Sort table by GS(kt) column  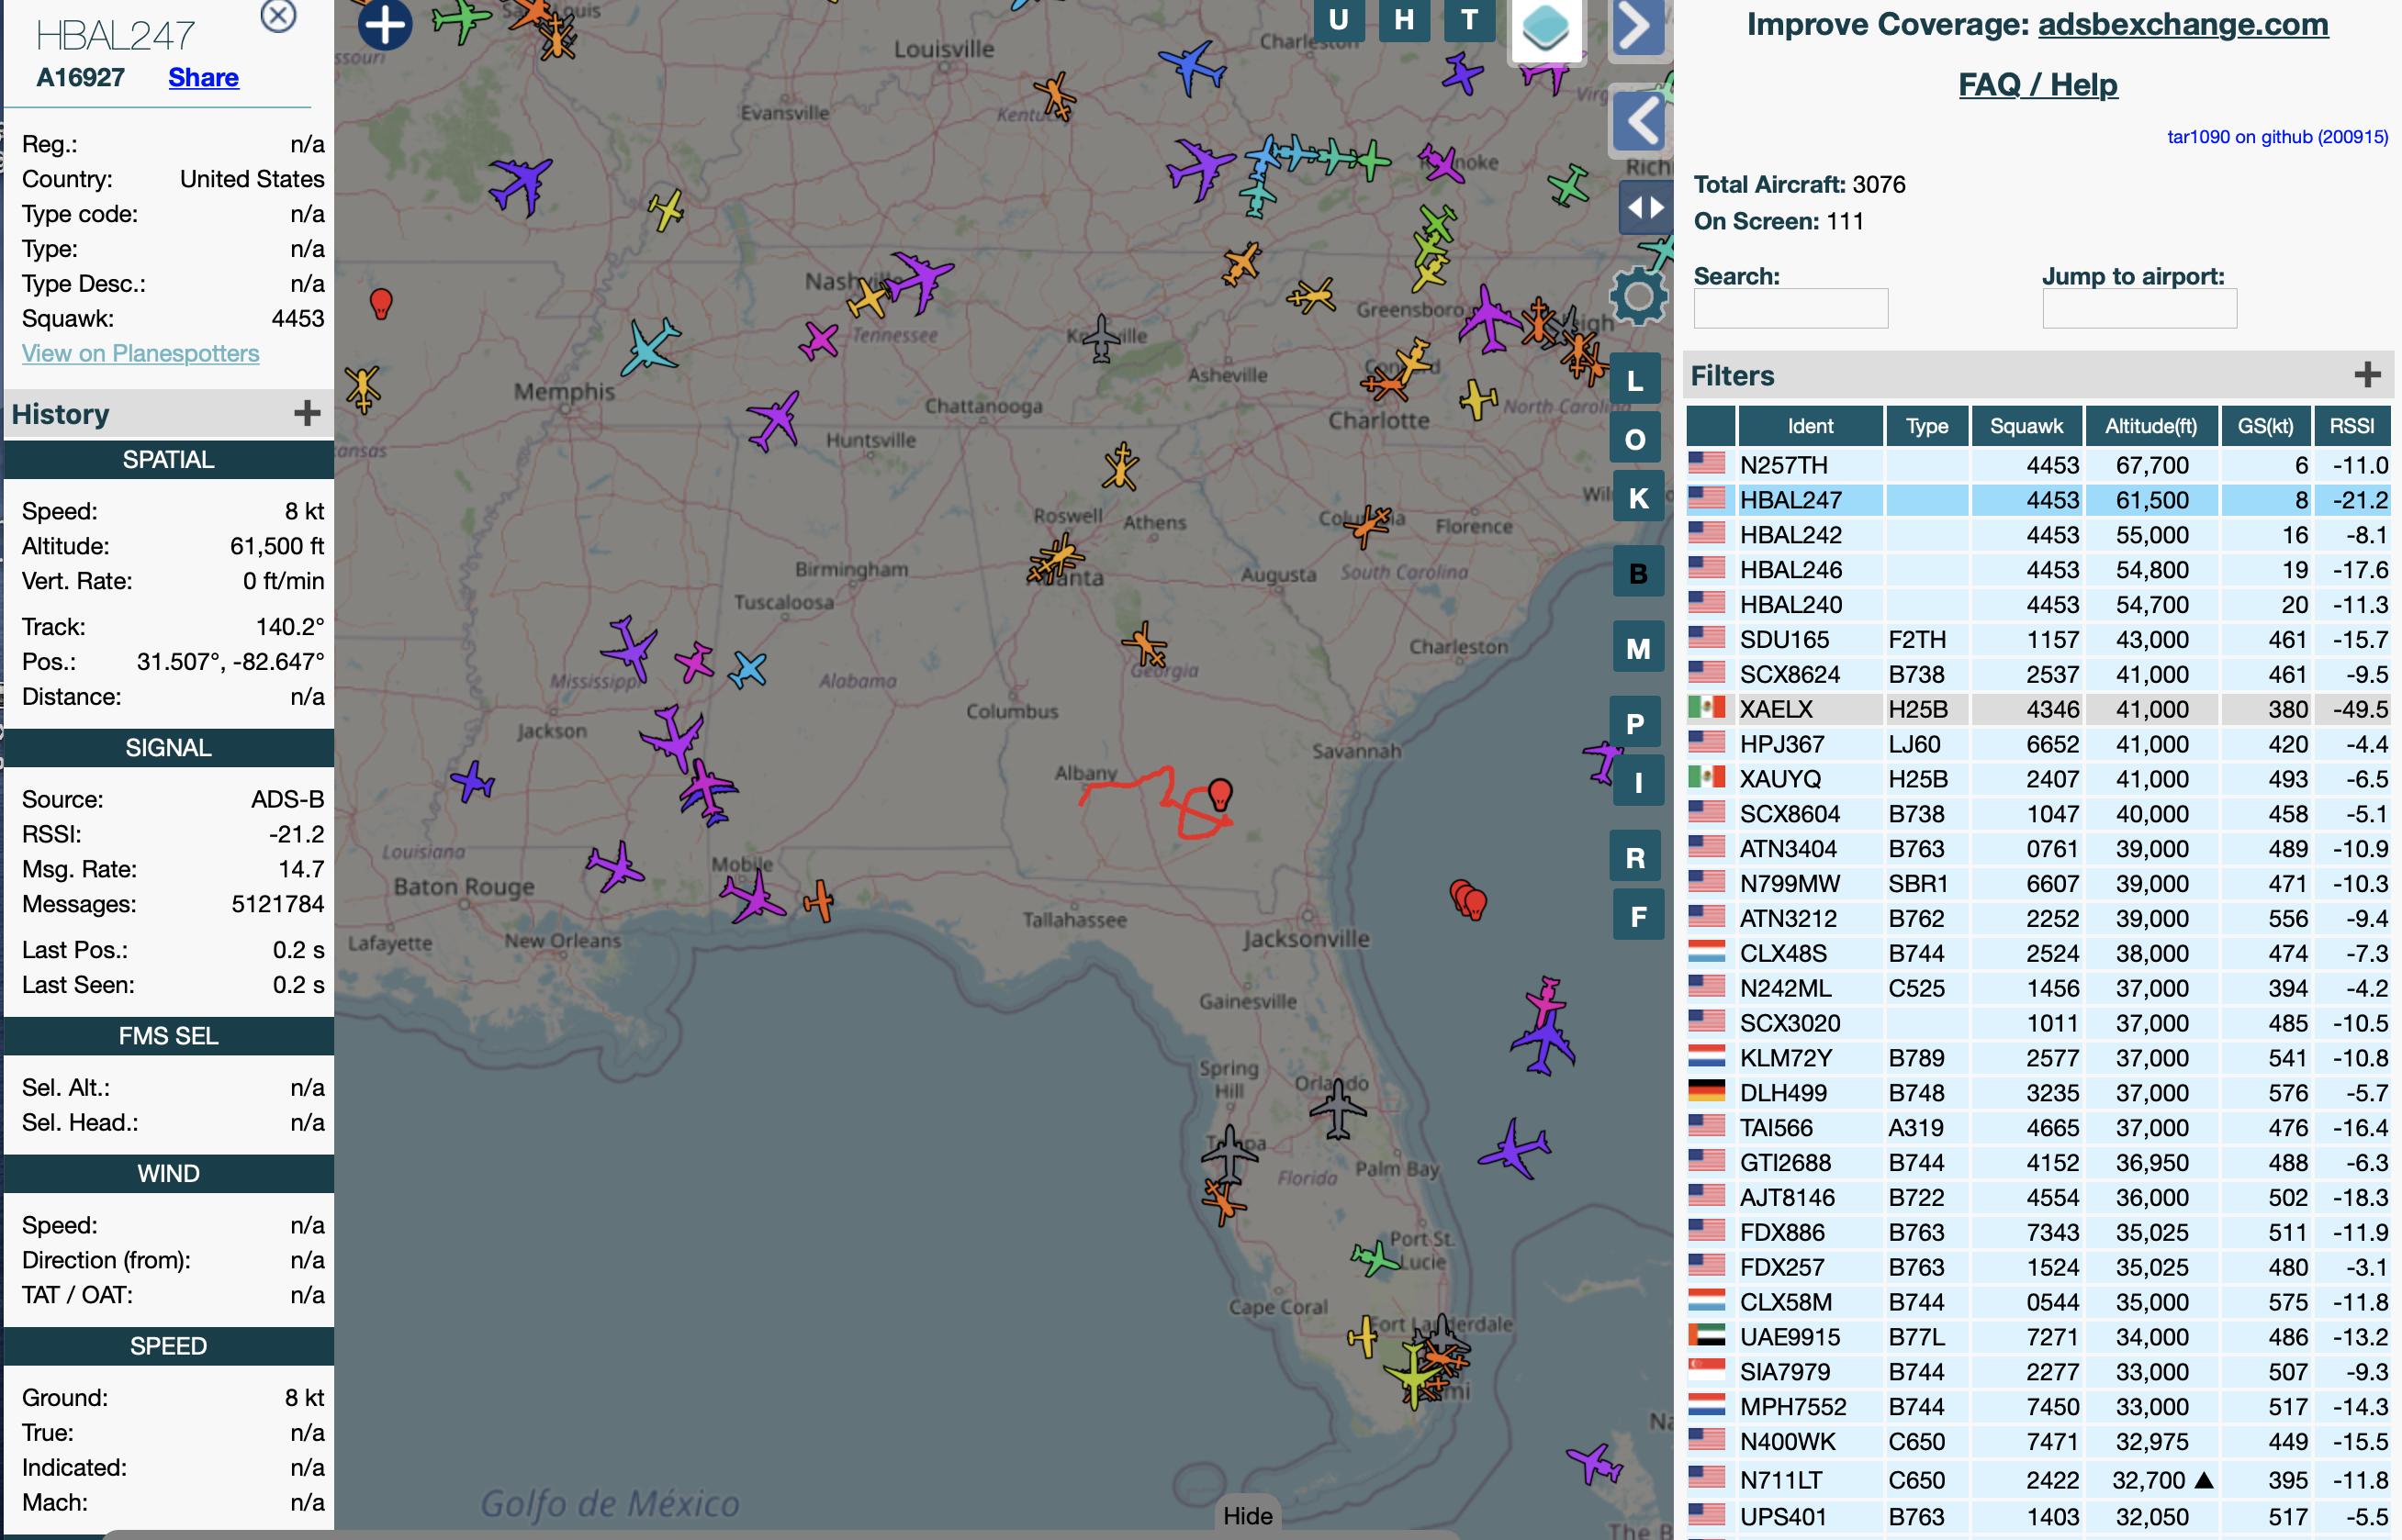coord(2265,426)
